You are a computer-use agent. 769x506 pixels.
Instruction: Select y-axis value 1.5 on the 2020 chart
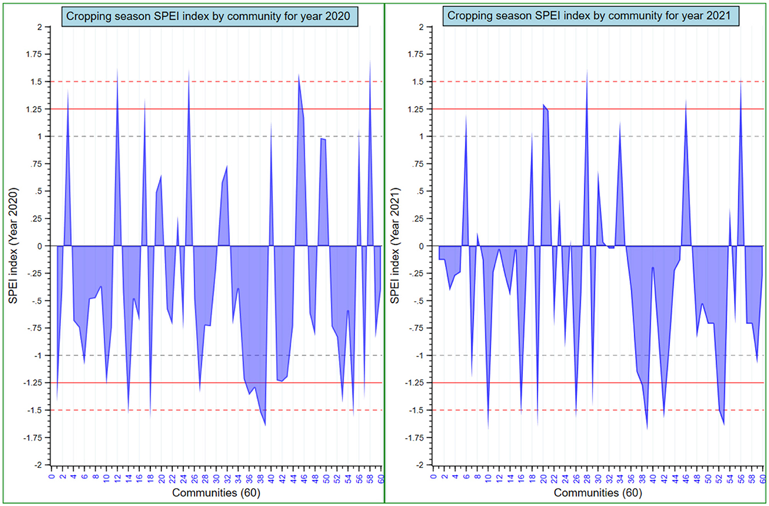[37, 82]
